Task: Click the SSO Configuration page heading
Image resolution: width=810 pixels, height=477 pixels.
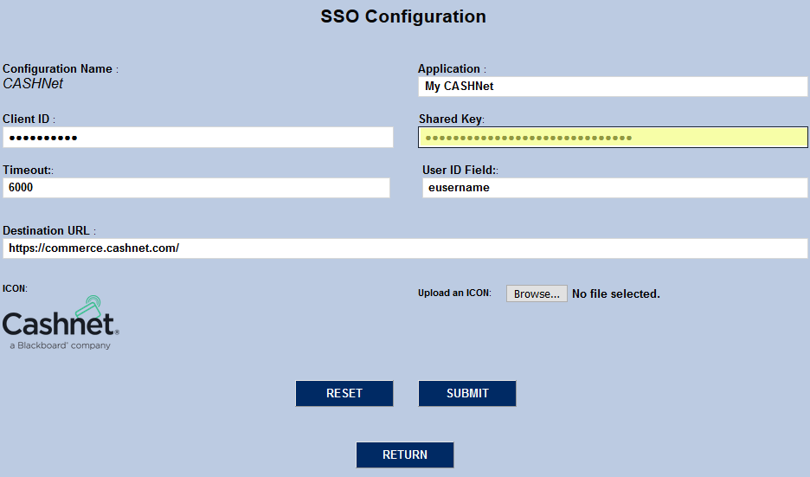Action: coord(403,16)
